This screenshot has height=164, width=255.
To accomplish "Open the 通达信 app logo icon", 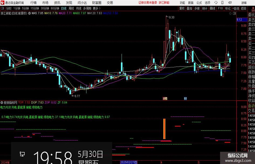I will click(x=2, y=3).
